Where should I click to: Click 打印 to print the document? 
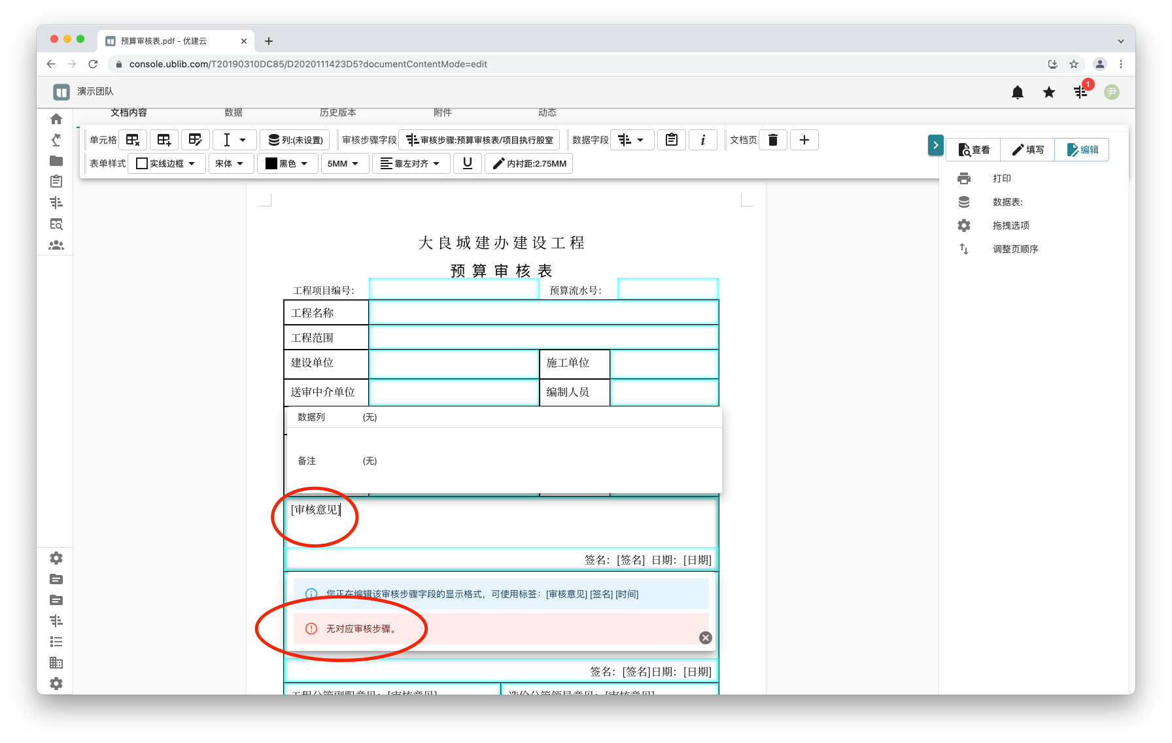[x=1001, y=178]
